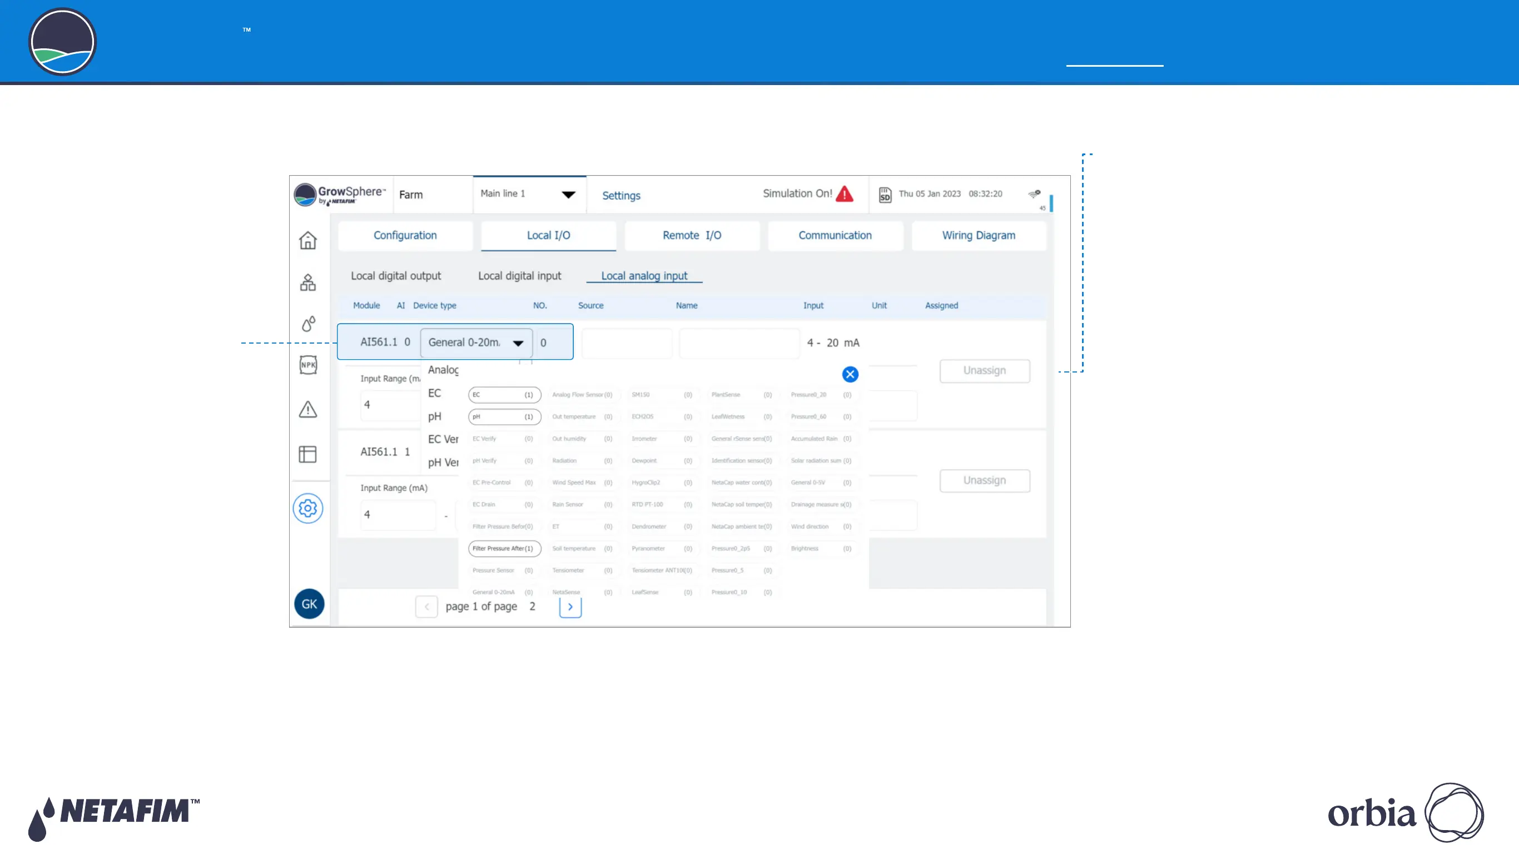This screenshot has height=854, width=1519.
Task: Click the Device type column header
Action: click(435, 305)
